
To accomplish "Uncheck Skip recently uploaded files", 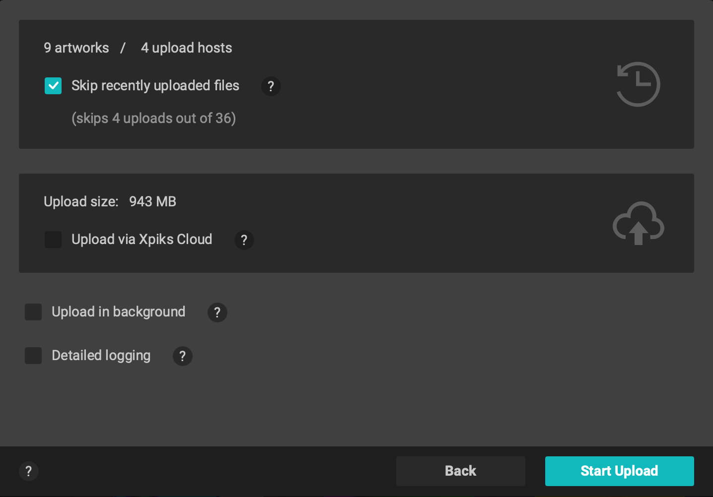I will pyautogui.click(x=53, y=86).
